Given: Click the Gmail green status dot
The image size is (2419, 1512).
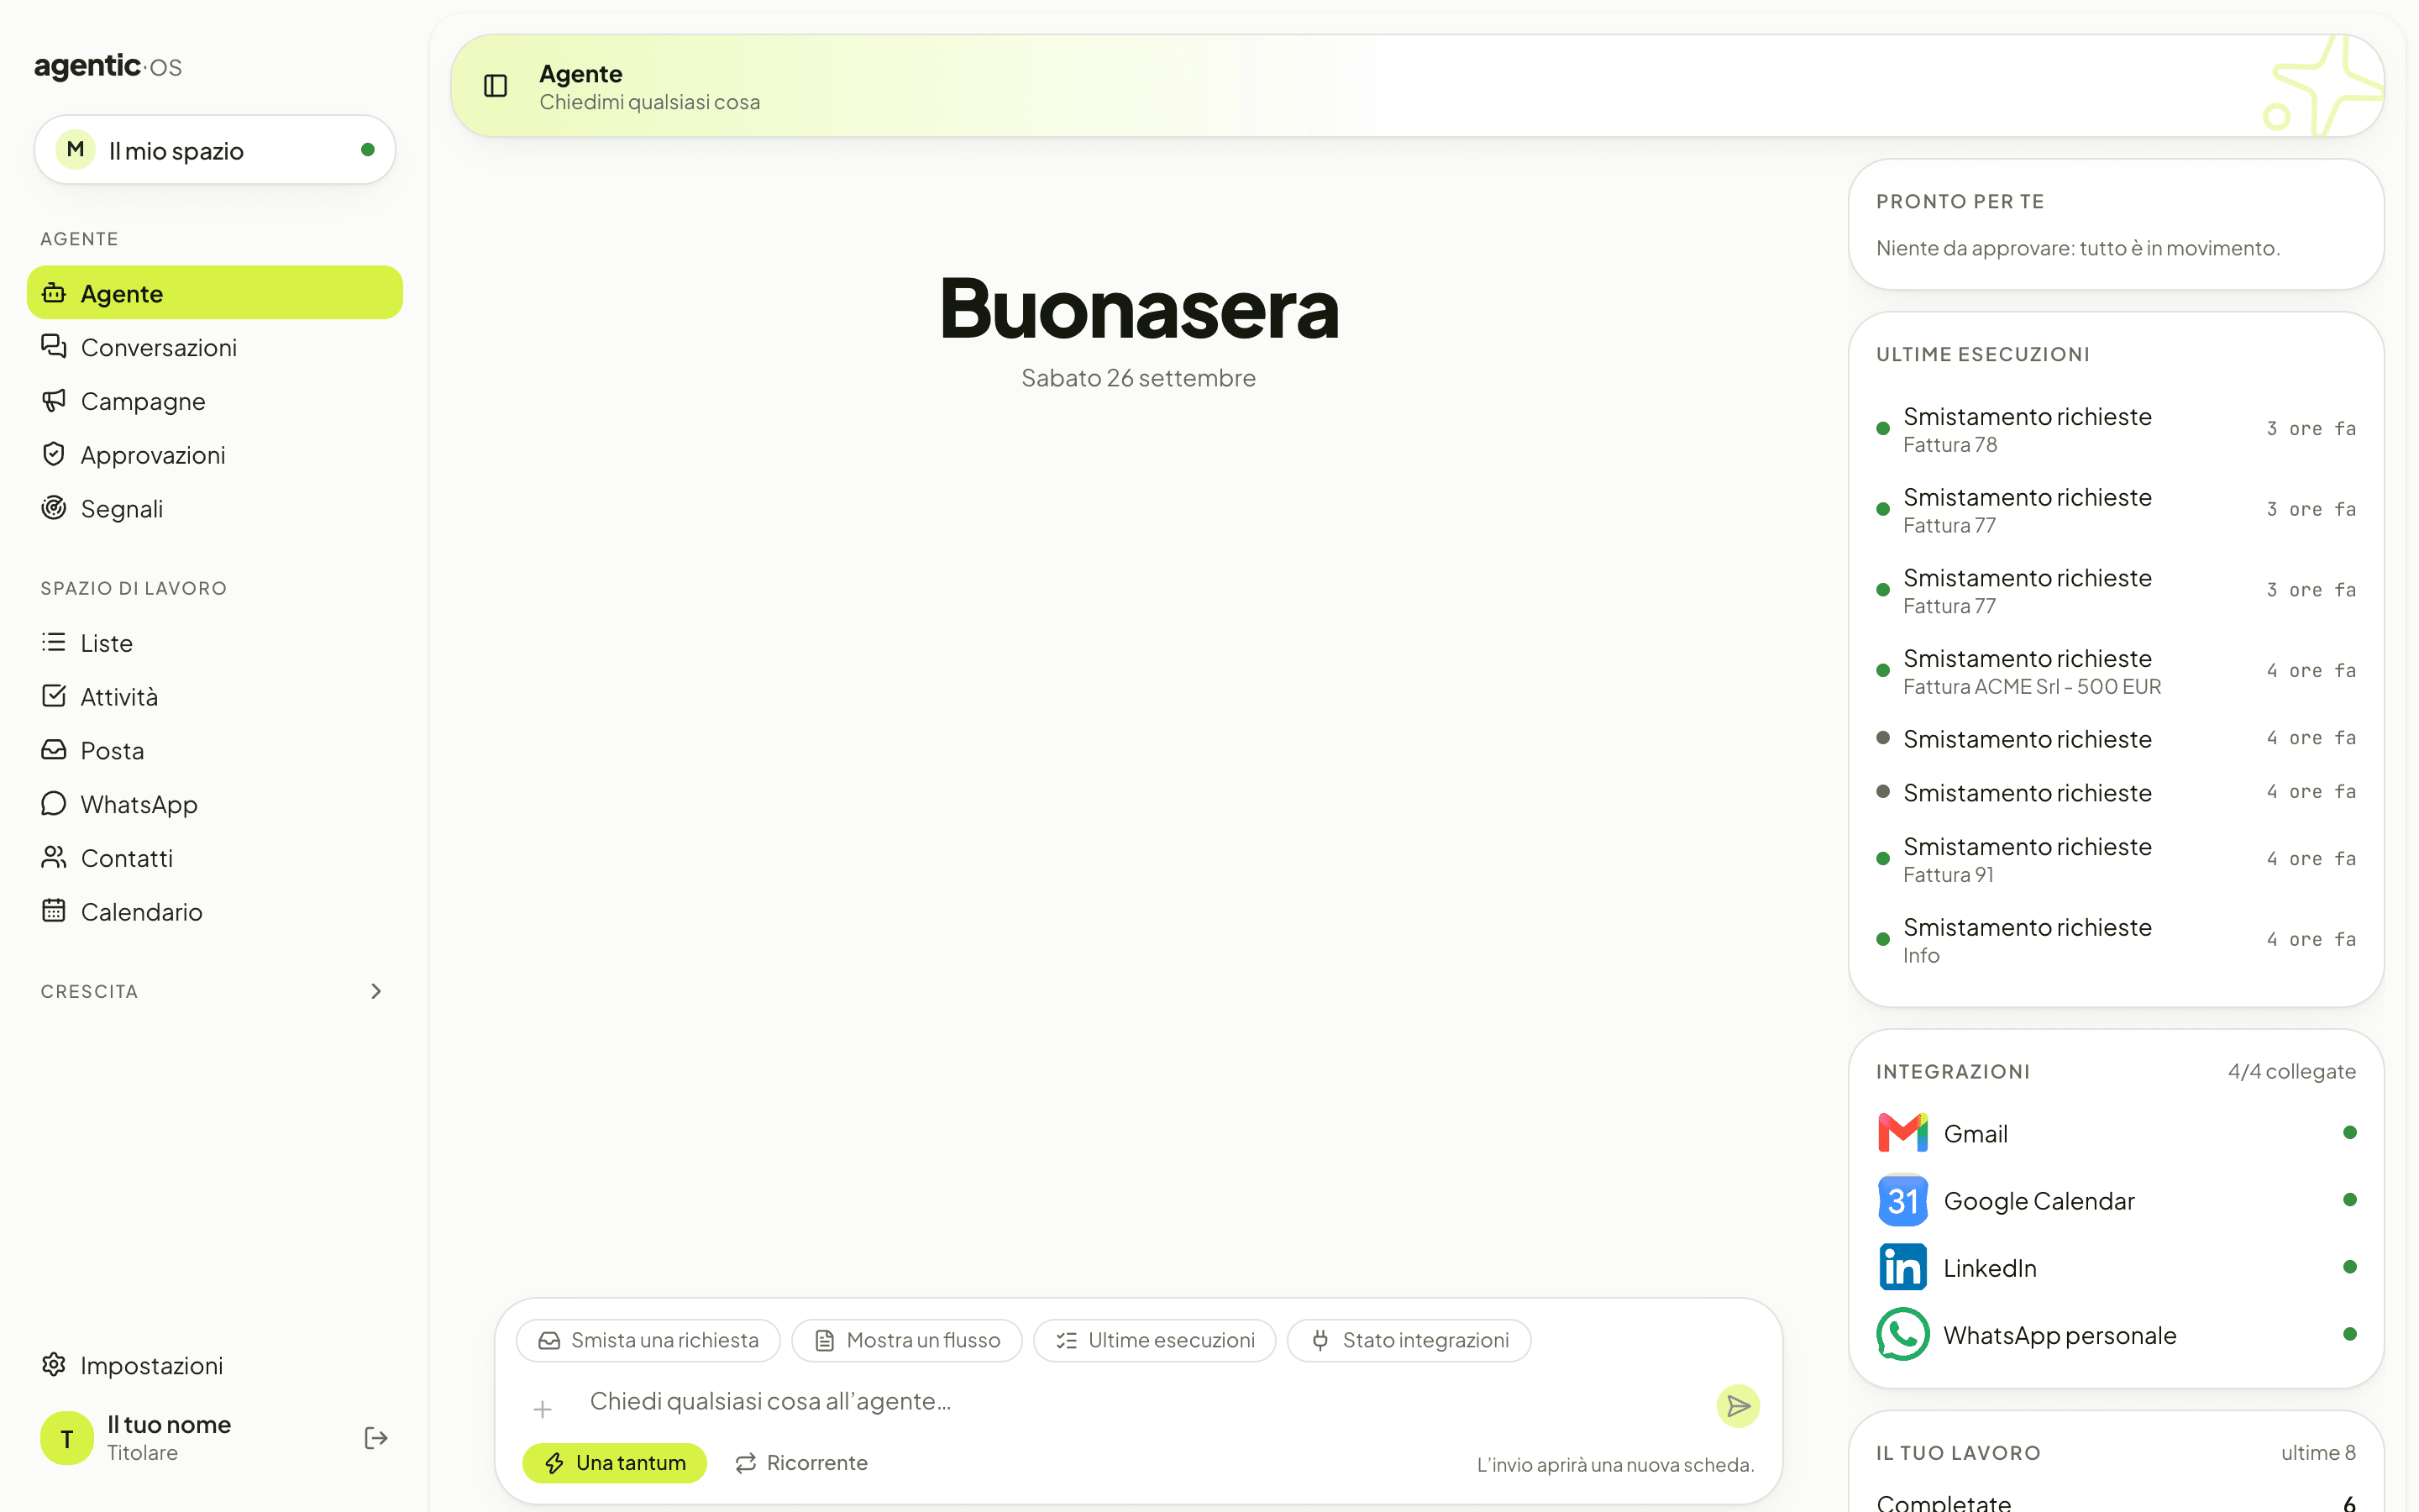Looking at the screenshot, I should [x=2349, y=1133].
